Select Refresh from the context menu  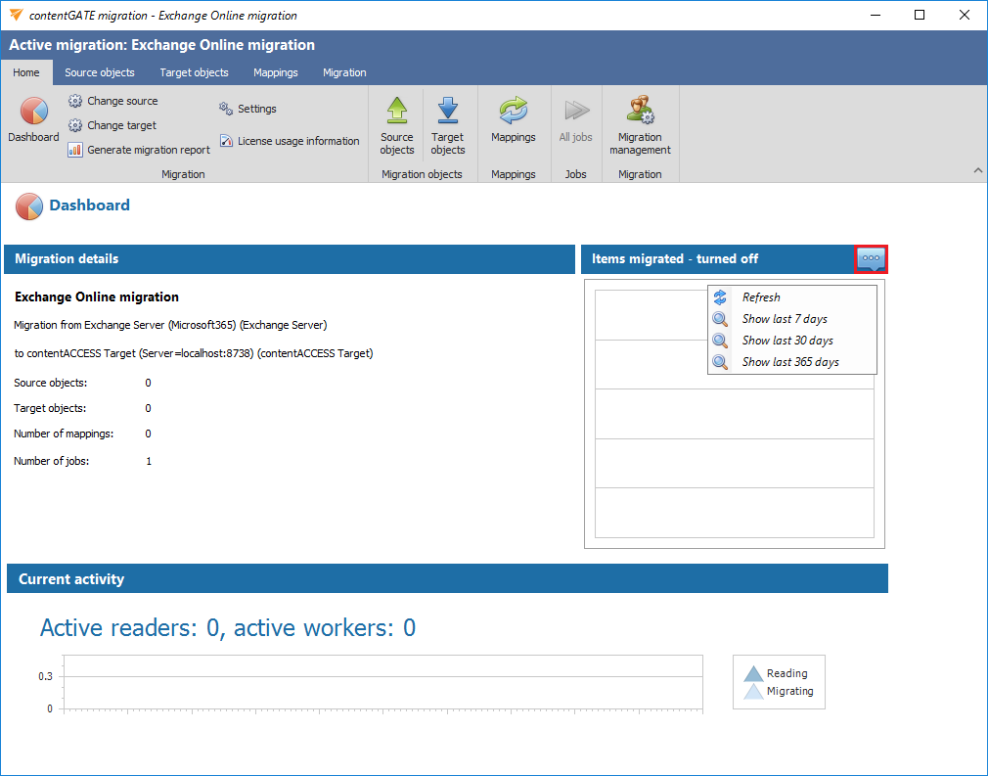point(760,297)
